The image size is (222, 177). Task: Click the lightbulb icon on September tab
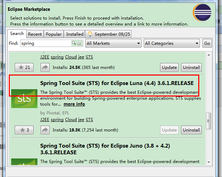[x=90, y=34]
